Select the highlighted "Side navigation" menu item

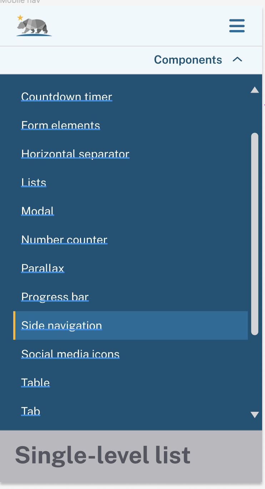(61, 325)
